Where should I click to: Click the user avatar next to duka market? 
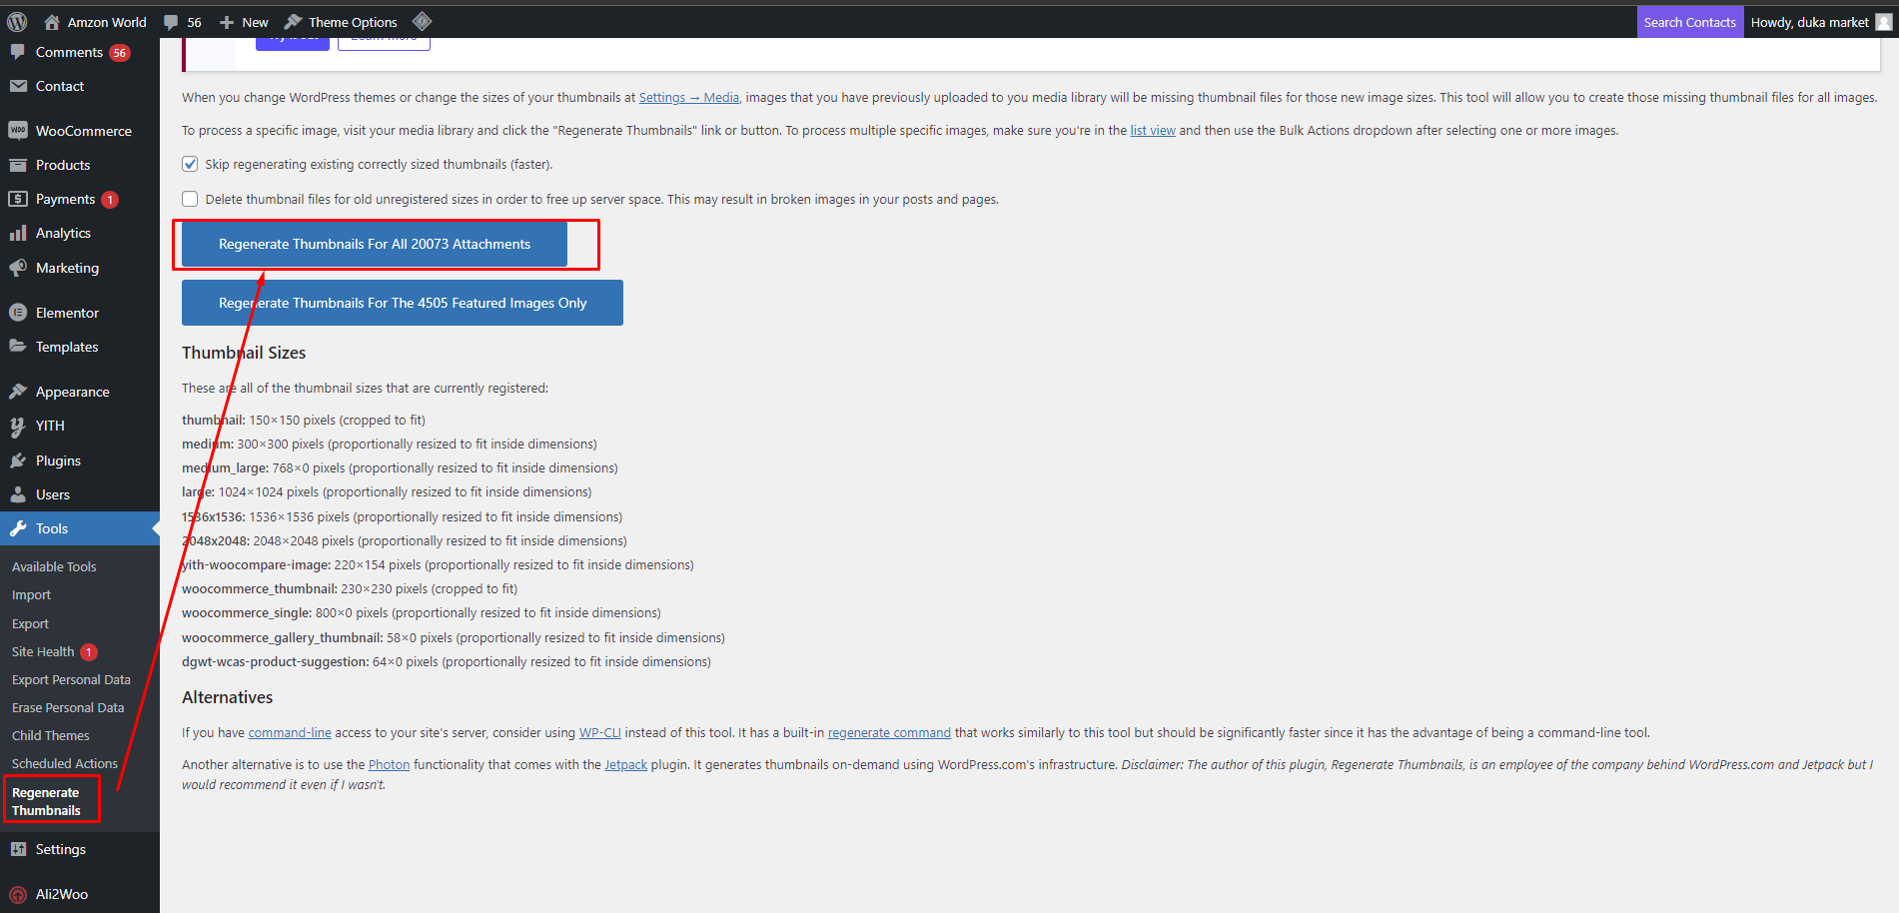1884,22
